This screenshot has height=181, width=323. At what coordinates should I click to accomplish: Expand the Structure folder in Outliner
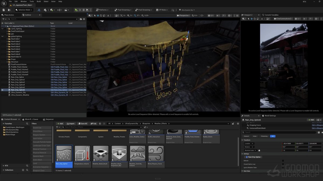[x=7, y=62]
